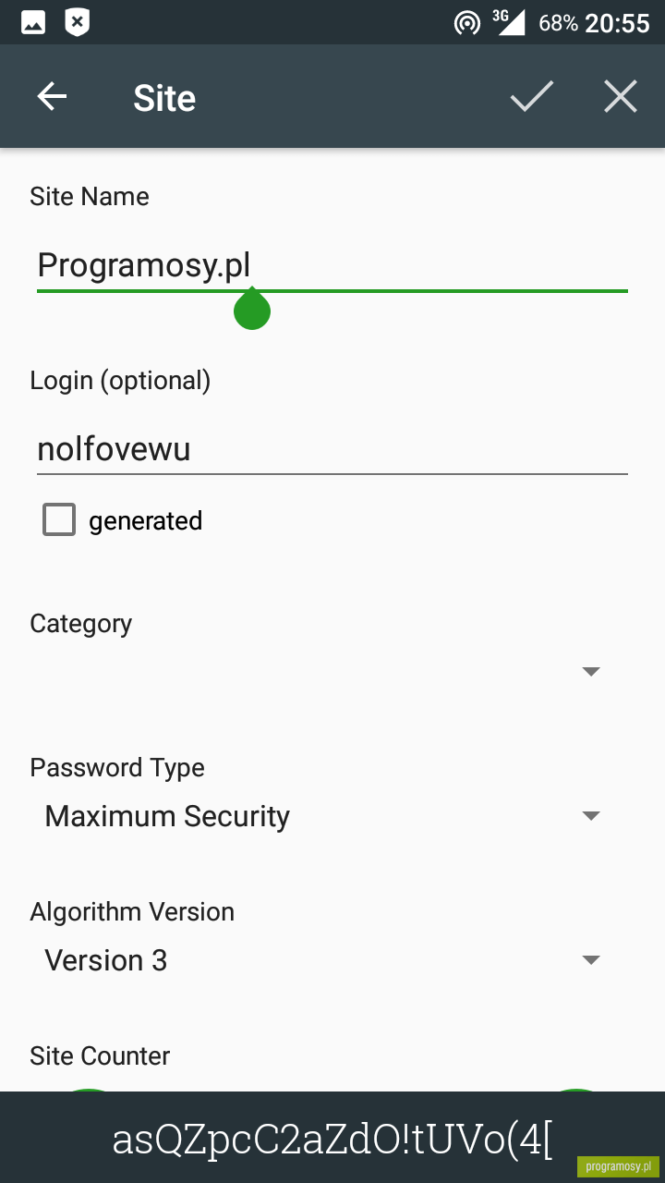Expand Algorithm Version dropdown arrow
This screenshot has width=665, height=1183.
tap(591, 959)
